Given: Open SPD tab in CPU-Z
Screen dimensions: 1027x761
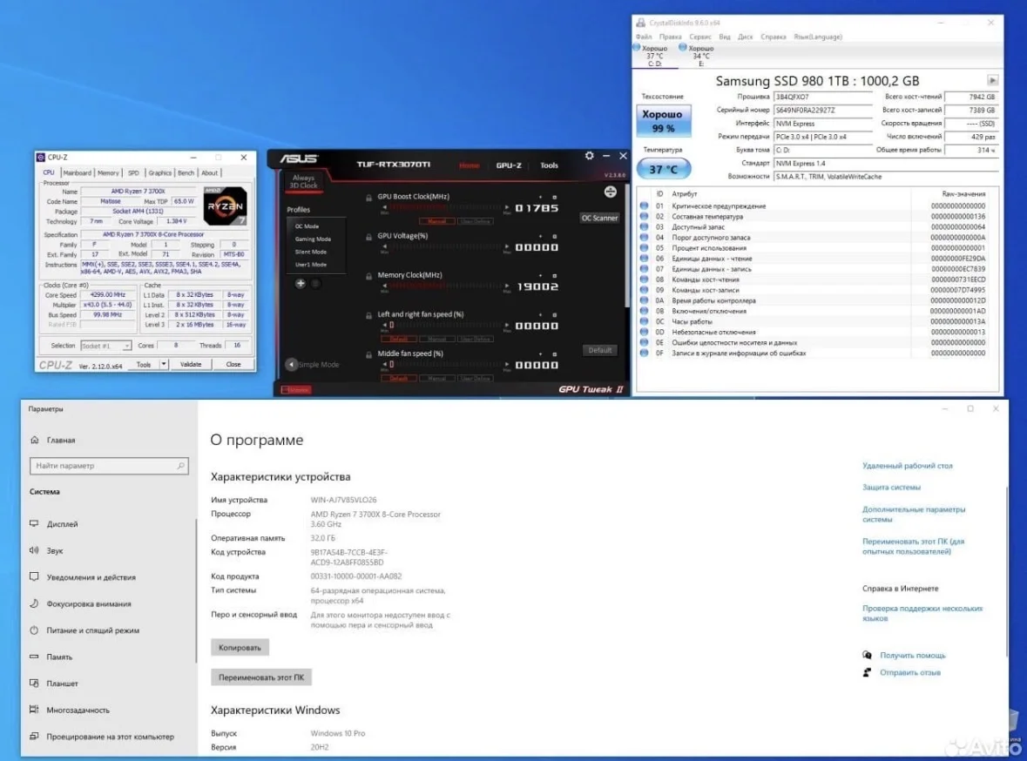Looking at the screenshot, I should tap(133, 173).
